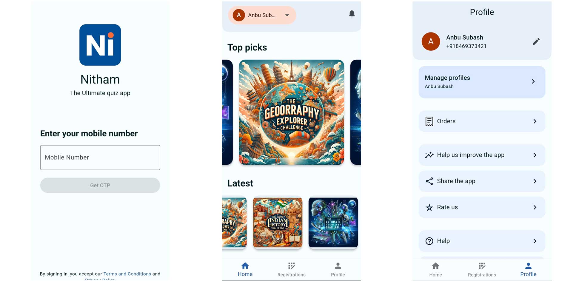Open notifications via the bell icon
This screenshot has height=281, width=573.
[x=352, y=14]
